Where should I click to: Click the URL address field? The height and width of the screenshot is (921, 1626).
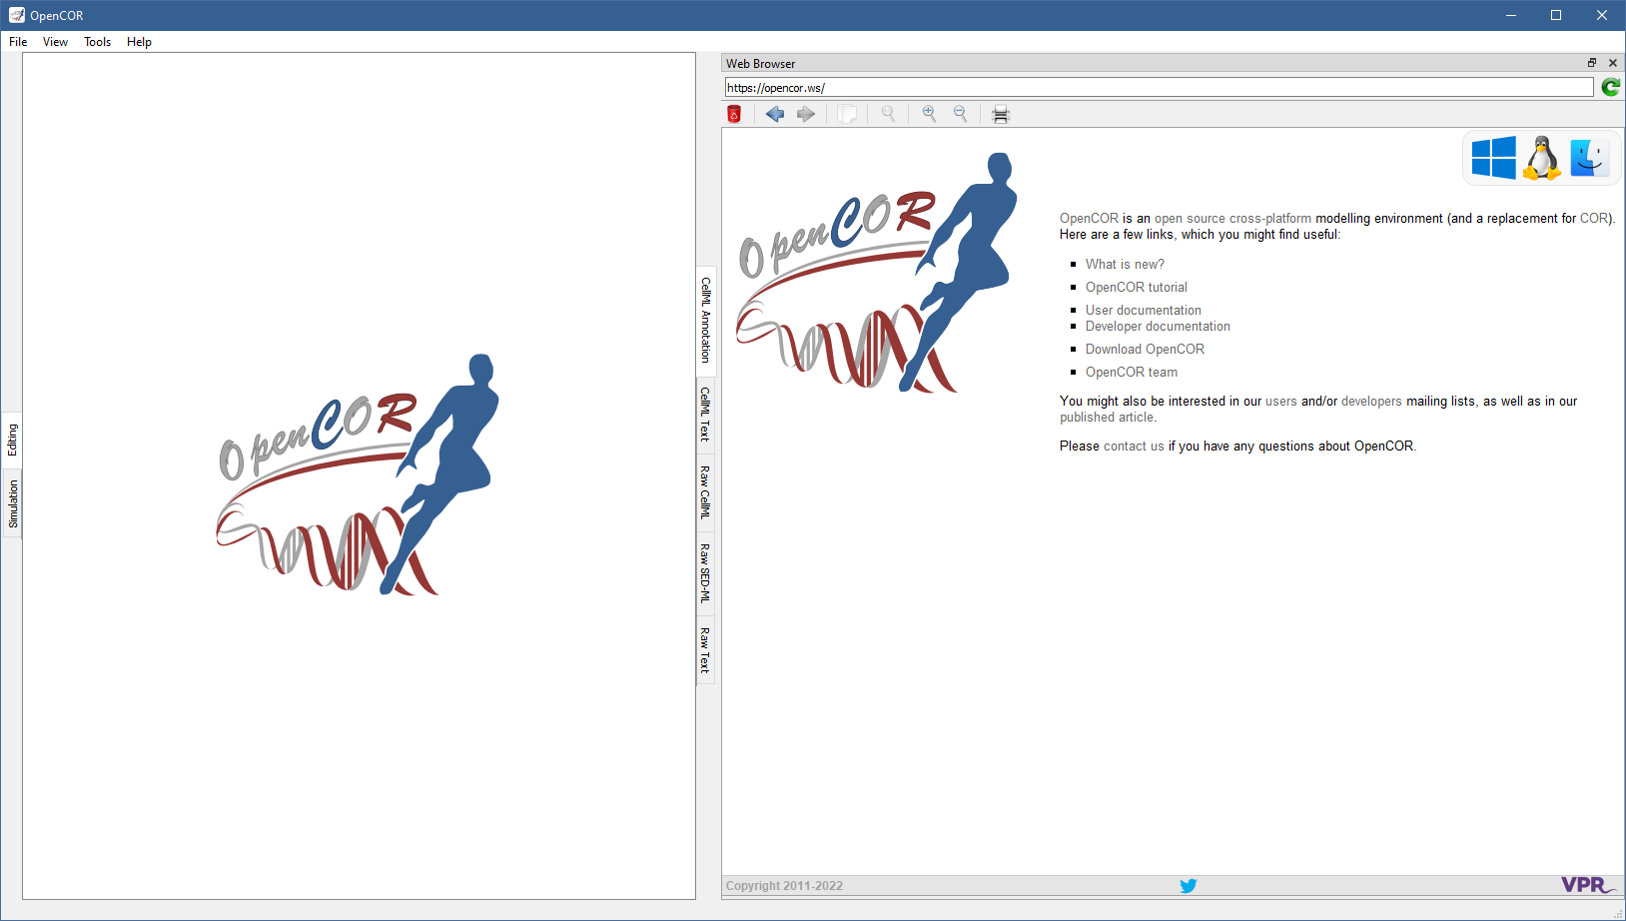1159,88
